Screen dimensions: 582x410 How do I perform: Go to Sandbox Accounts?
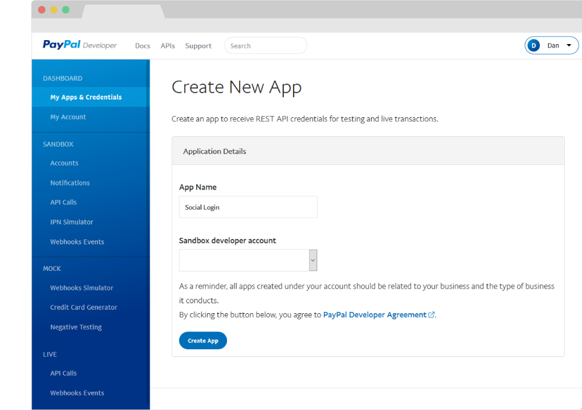coord(64,163)
